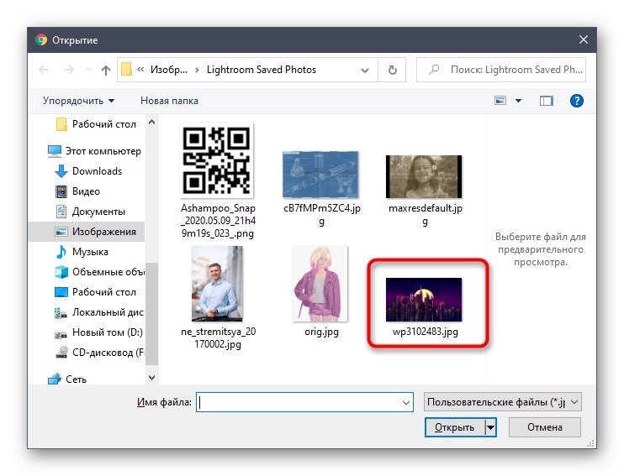Close the Открытие dialog
The height and width of the screenshot is (476, 624).
click(x=583, y=39)
